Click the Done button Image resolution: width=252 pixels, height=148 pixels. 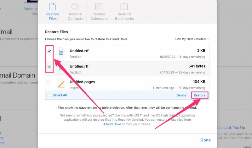point(205,140)
